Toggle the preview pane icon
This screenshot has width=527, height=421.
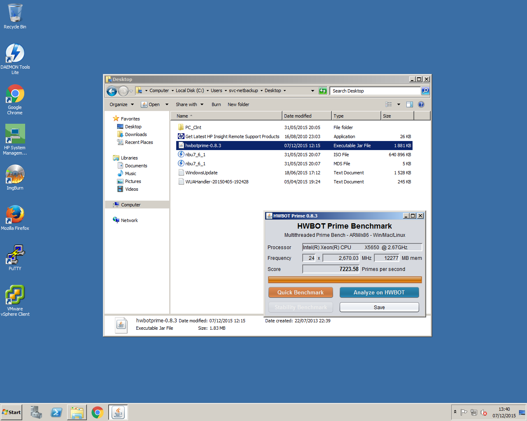click(x=410, y=104)
